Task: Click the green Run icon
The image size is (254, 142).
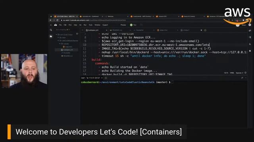Action: point(131,25)
